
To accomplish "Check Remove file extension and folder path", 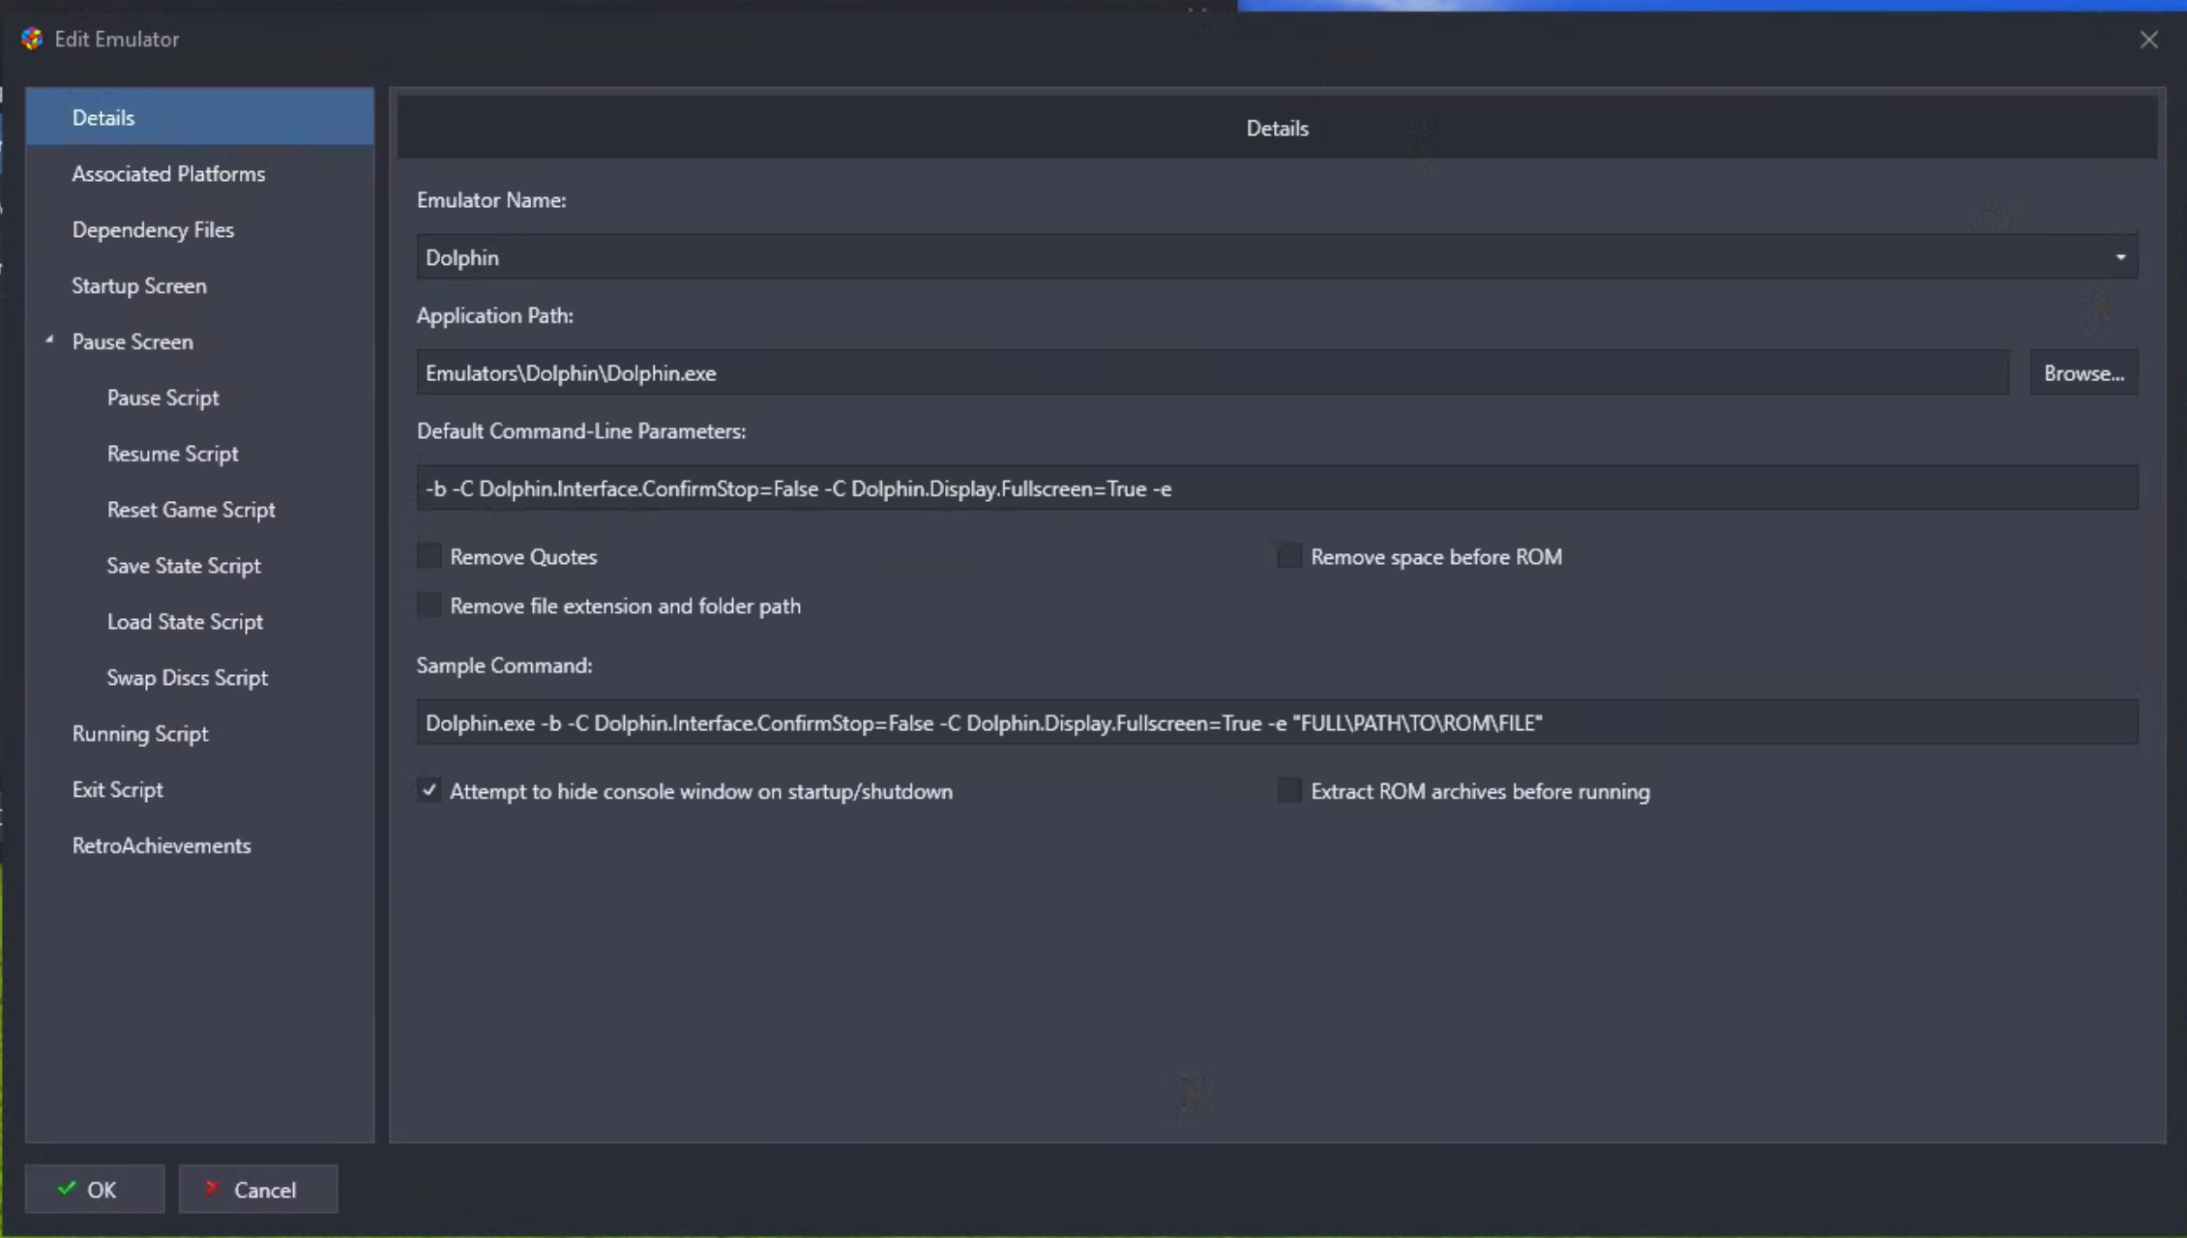I will [x=429, y=605].
